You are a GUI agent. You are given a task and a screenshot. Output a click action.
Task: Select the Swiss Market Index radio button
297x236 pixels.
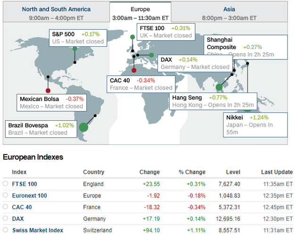(x=5, y=230)
